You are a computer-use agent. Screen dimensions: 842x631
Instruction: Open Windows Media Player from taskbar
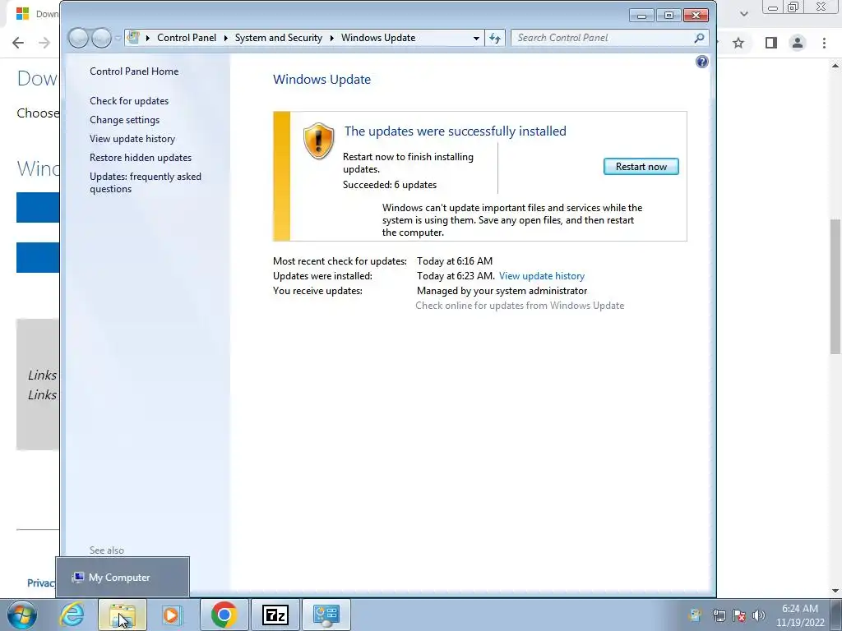pyautogui.click(x=173, y=615)
